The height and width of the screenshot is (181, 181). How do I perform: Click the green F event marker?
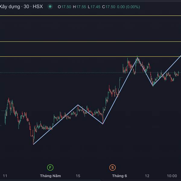pos(50,167)
